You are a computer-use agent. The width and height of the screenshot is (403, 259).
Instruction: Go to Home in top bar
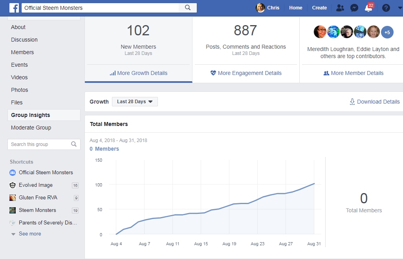[x=295, y=8]
